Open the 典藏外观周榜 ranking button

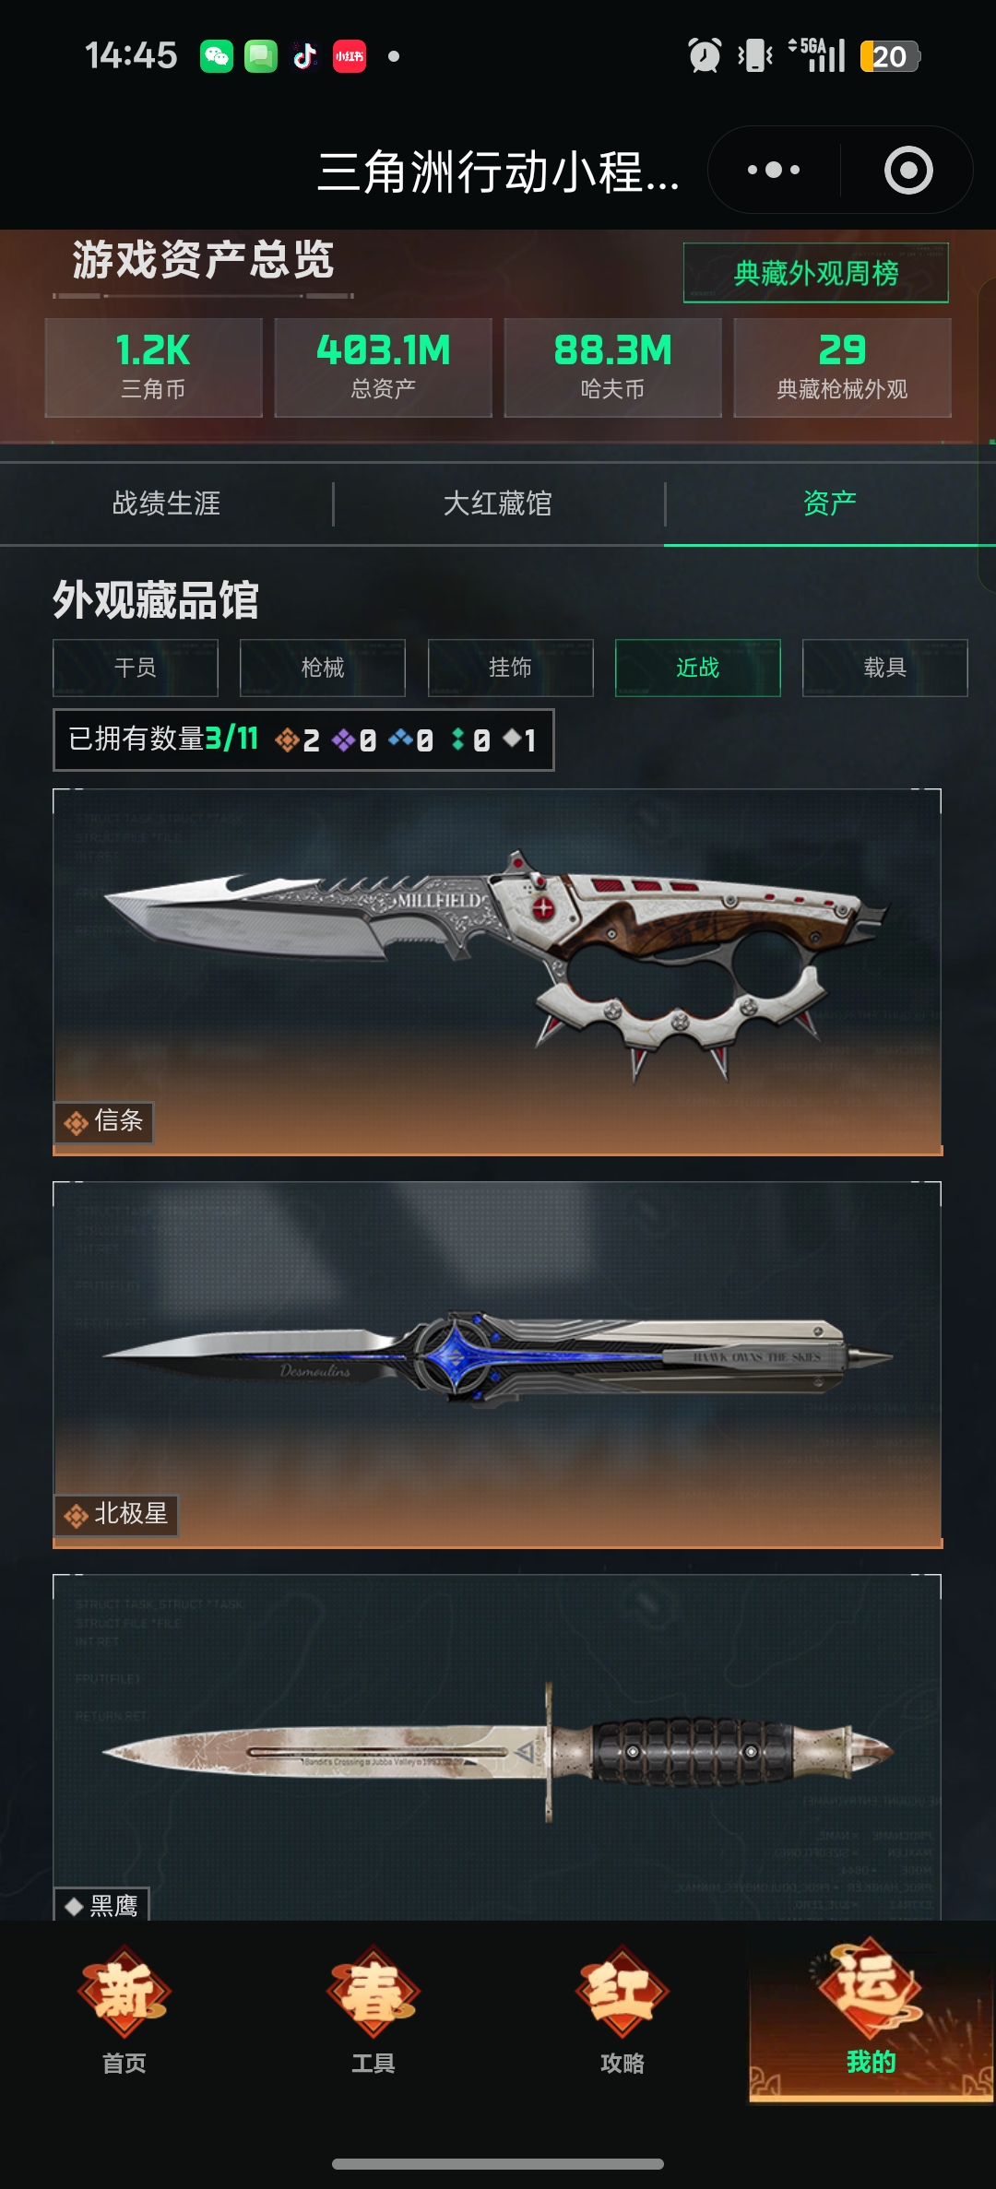coord(816,273)
